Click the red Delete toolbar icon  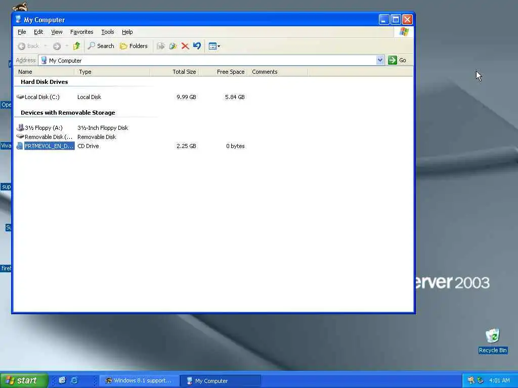tap(185, 46)
